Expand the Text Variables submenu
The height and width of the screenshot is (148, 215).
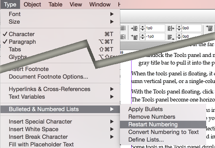pos(60,97)
